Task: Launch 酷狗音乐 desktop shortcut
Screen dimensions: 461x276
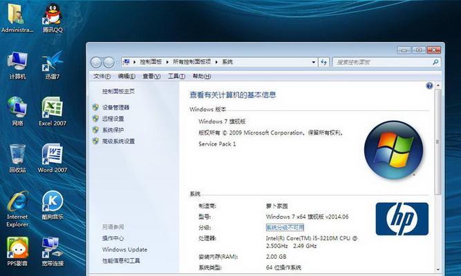Action: click(53, 205)
